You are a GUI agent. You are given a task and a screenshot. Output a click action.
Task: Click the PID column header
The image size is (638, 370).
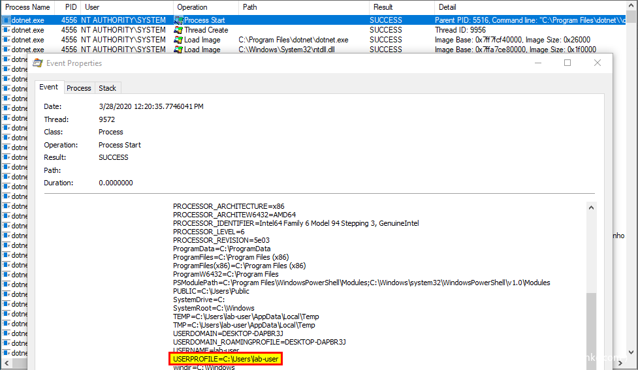[71, 7]
